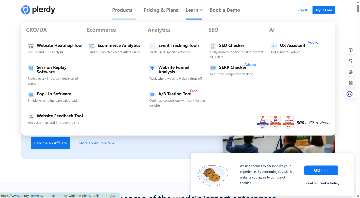
Task: Click the G2 Momentum Leader badge
Action: point(288,122)
